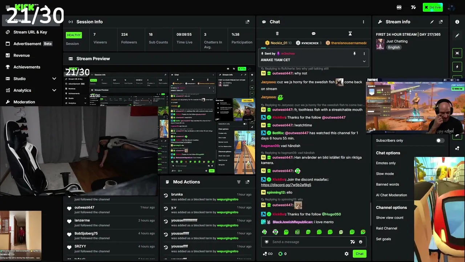Image resolution: width=465 pixels, height=262 pixels.
Task: Pop out the Session Info panel
Action: pyautogui.click(x=247, y=22)
